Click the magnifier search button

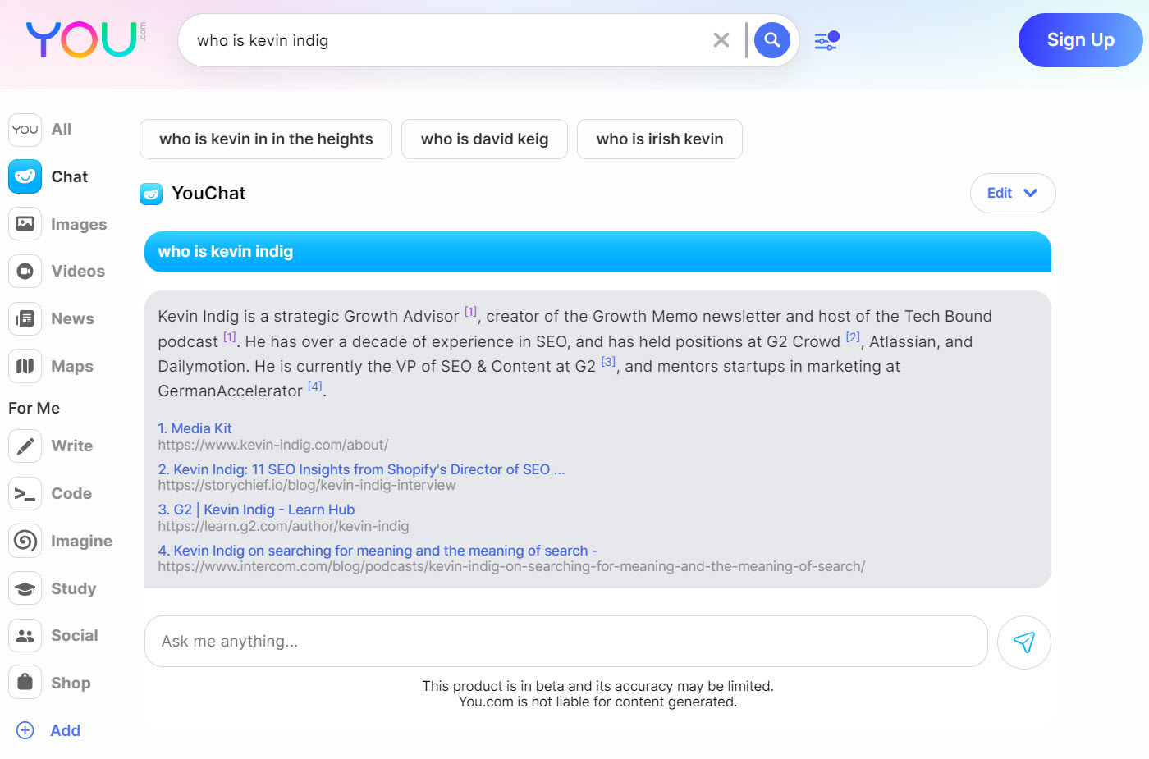772,40
